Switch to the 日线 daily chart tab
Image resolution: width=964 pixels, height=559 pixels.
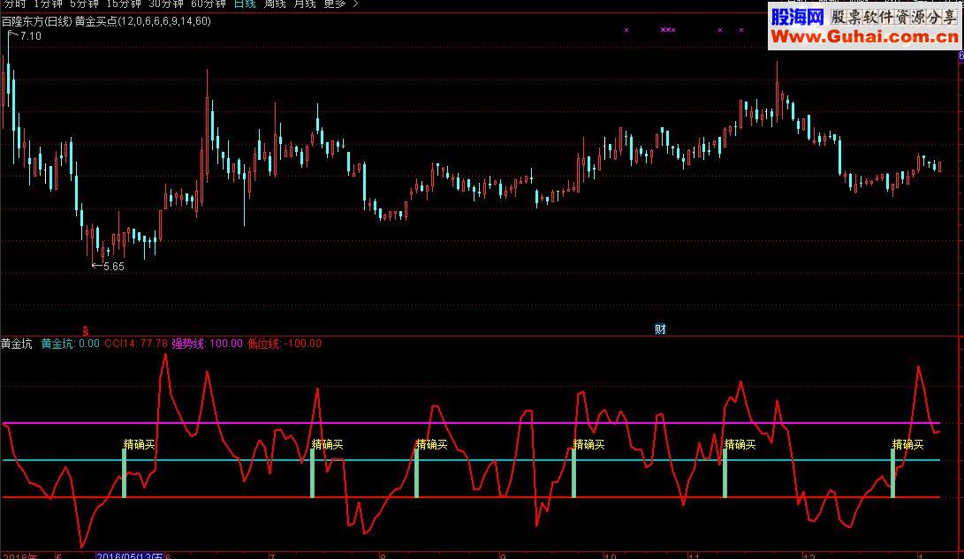click(x=245, y=4)
